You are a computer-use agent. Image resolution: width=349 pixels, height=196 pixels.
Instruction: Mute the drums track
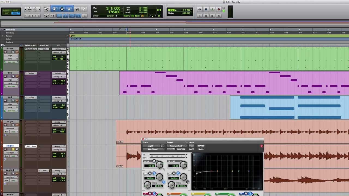pyautogui.click(x=17, y=52)
